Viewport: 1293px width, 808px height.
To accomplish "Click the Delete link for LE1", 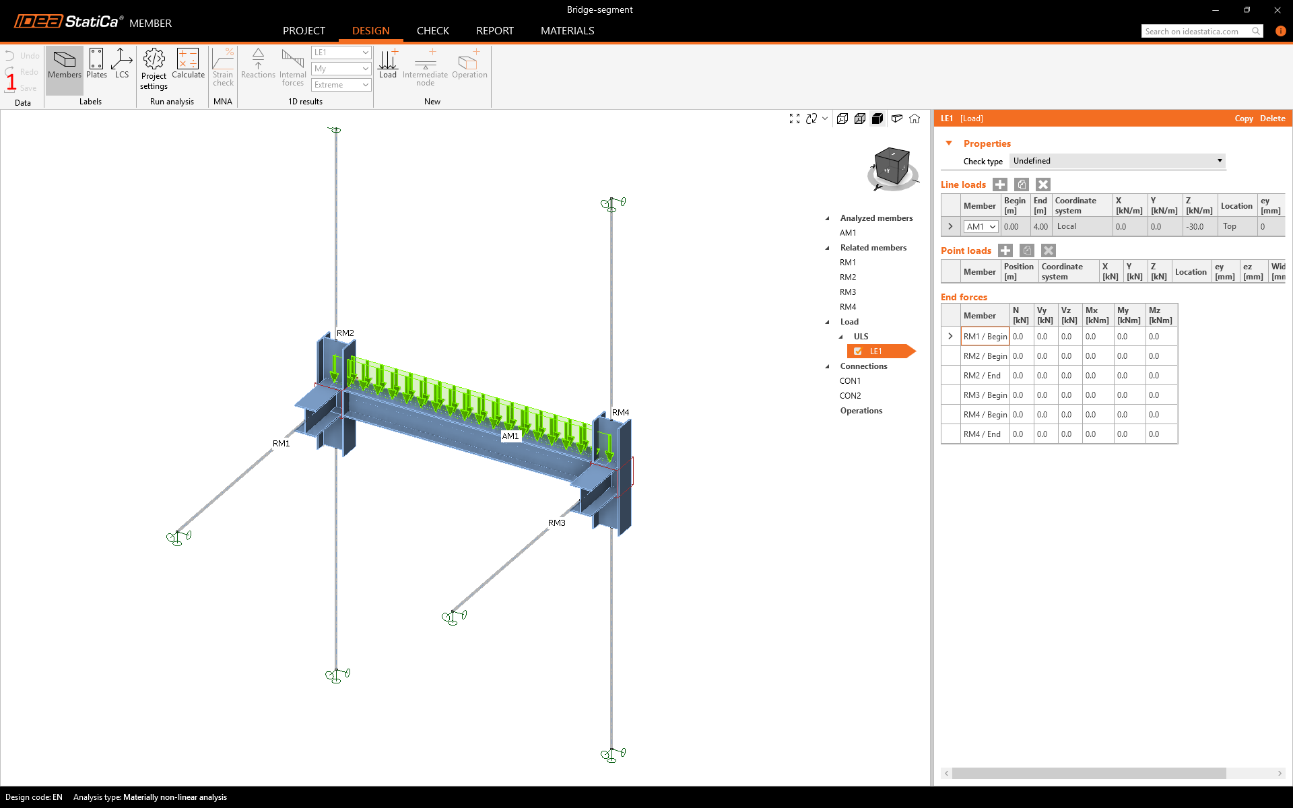I will pos(1272,119).
